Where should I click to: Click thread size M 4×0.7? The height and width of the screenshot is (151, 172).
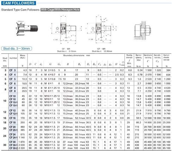[50, 75]
